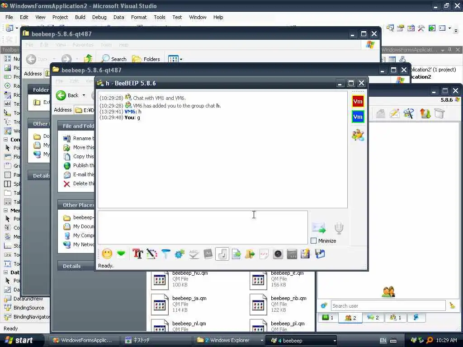Image resolution: width=463 pixels, height=347 pixels.
Task: Switch to the green tab labeled 1
Action: click(327, 318)
